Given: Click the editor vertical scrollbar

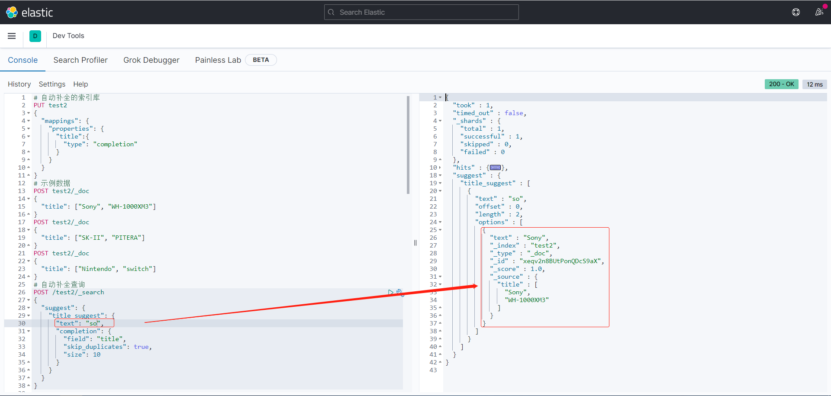Looking at the screenshot, I should [408, 145].
